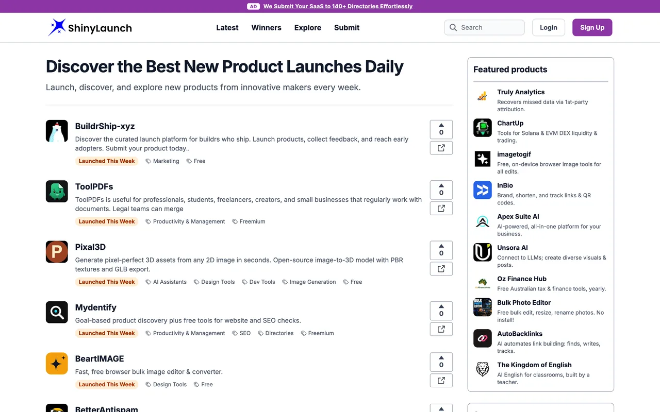
Task: Upvote BeartIMAGE
Action: click(441, 362)
